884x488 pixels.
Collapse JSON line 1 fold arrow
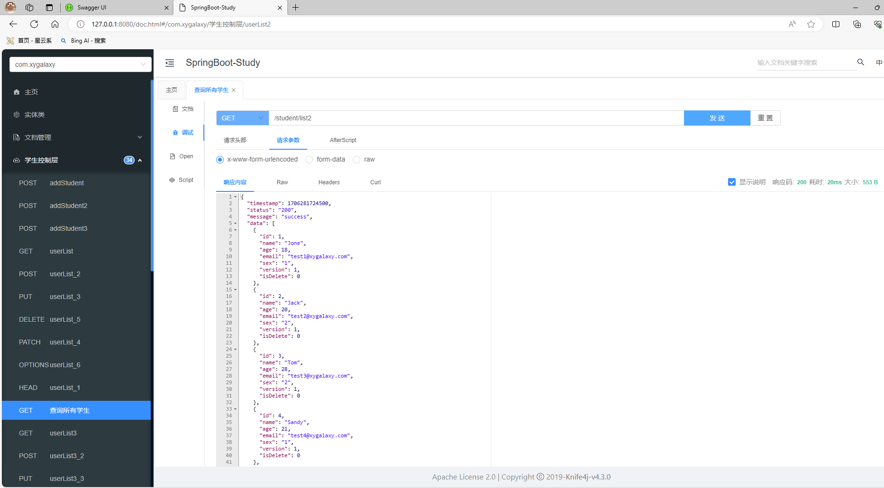point(235,197)
